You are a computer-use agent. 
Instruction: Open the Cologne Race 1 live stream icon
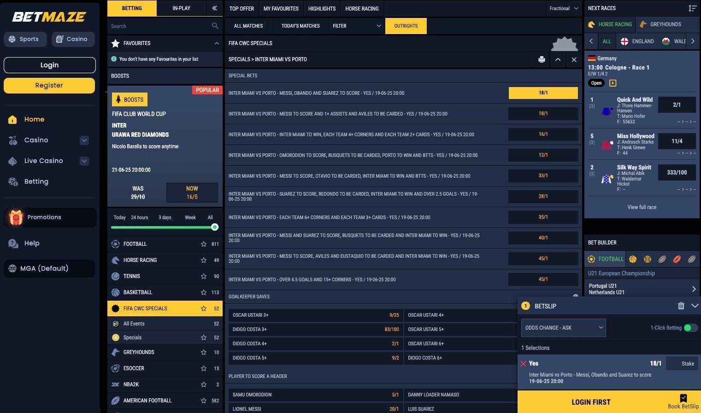pos(613,83)
